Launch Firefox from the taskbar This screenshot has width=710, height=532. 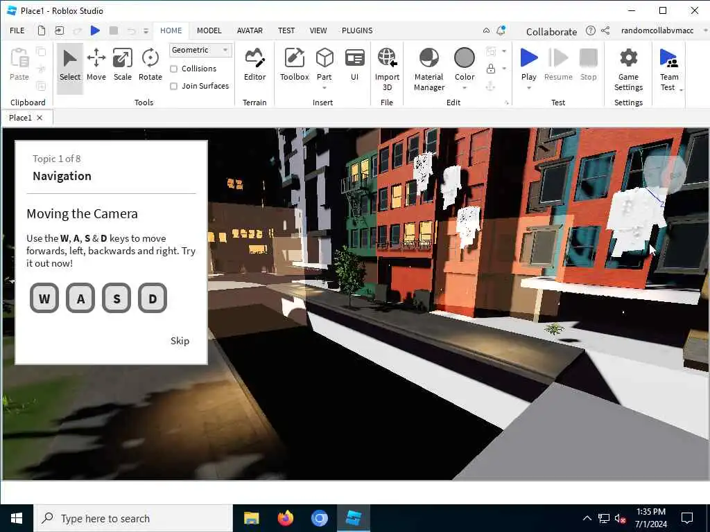(x=285, y=518)
